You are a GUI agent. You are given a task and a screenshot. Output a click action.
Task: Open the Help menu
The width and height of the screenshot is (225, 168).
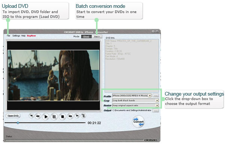pos(23,36)
